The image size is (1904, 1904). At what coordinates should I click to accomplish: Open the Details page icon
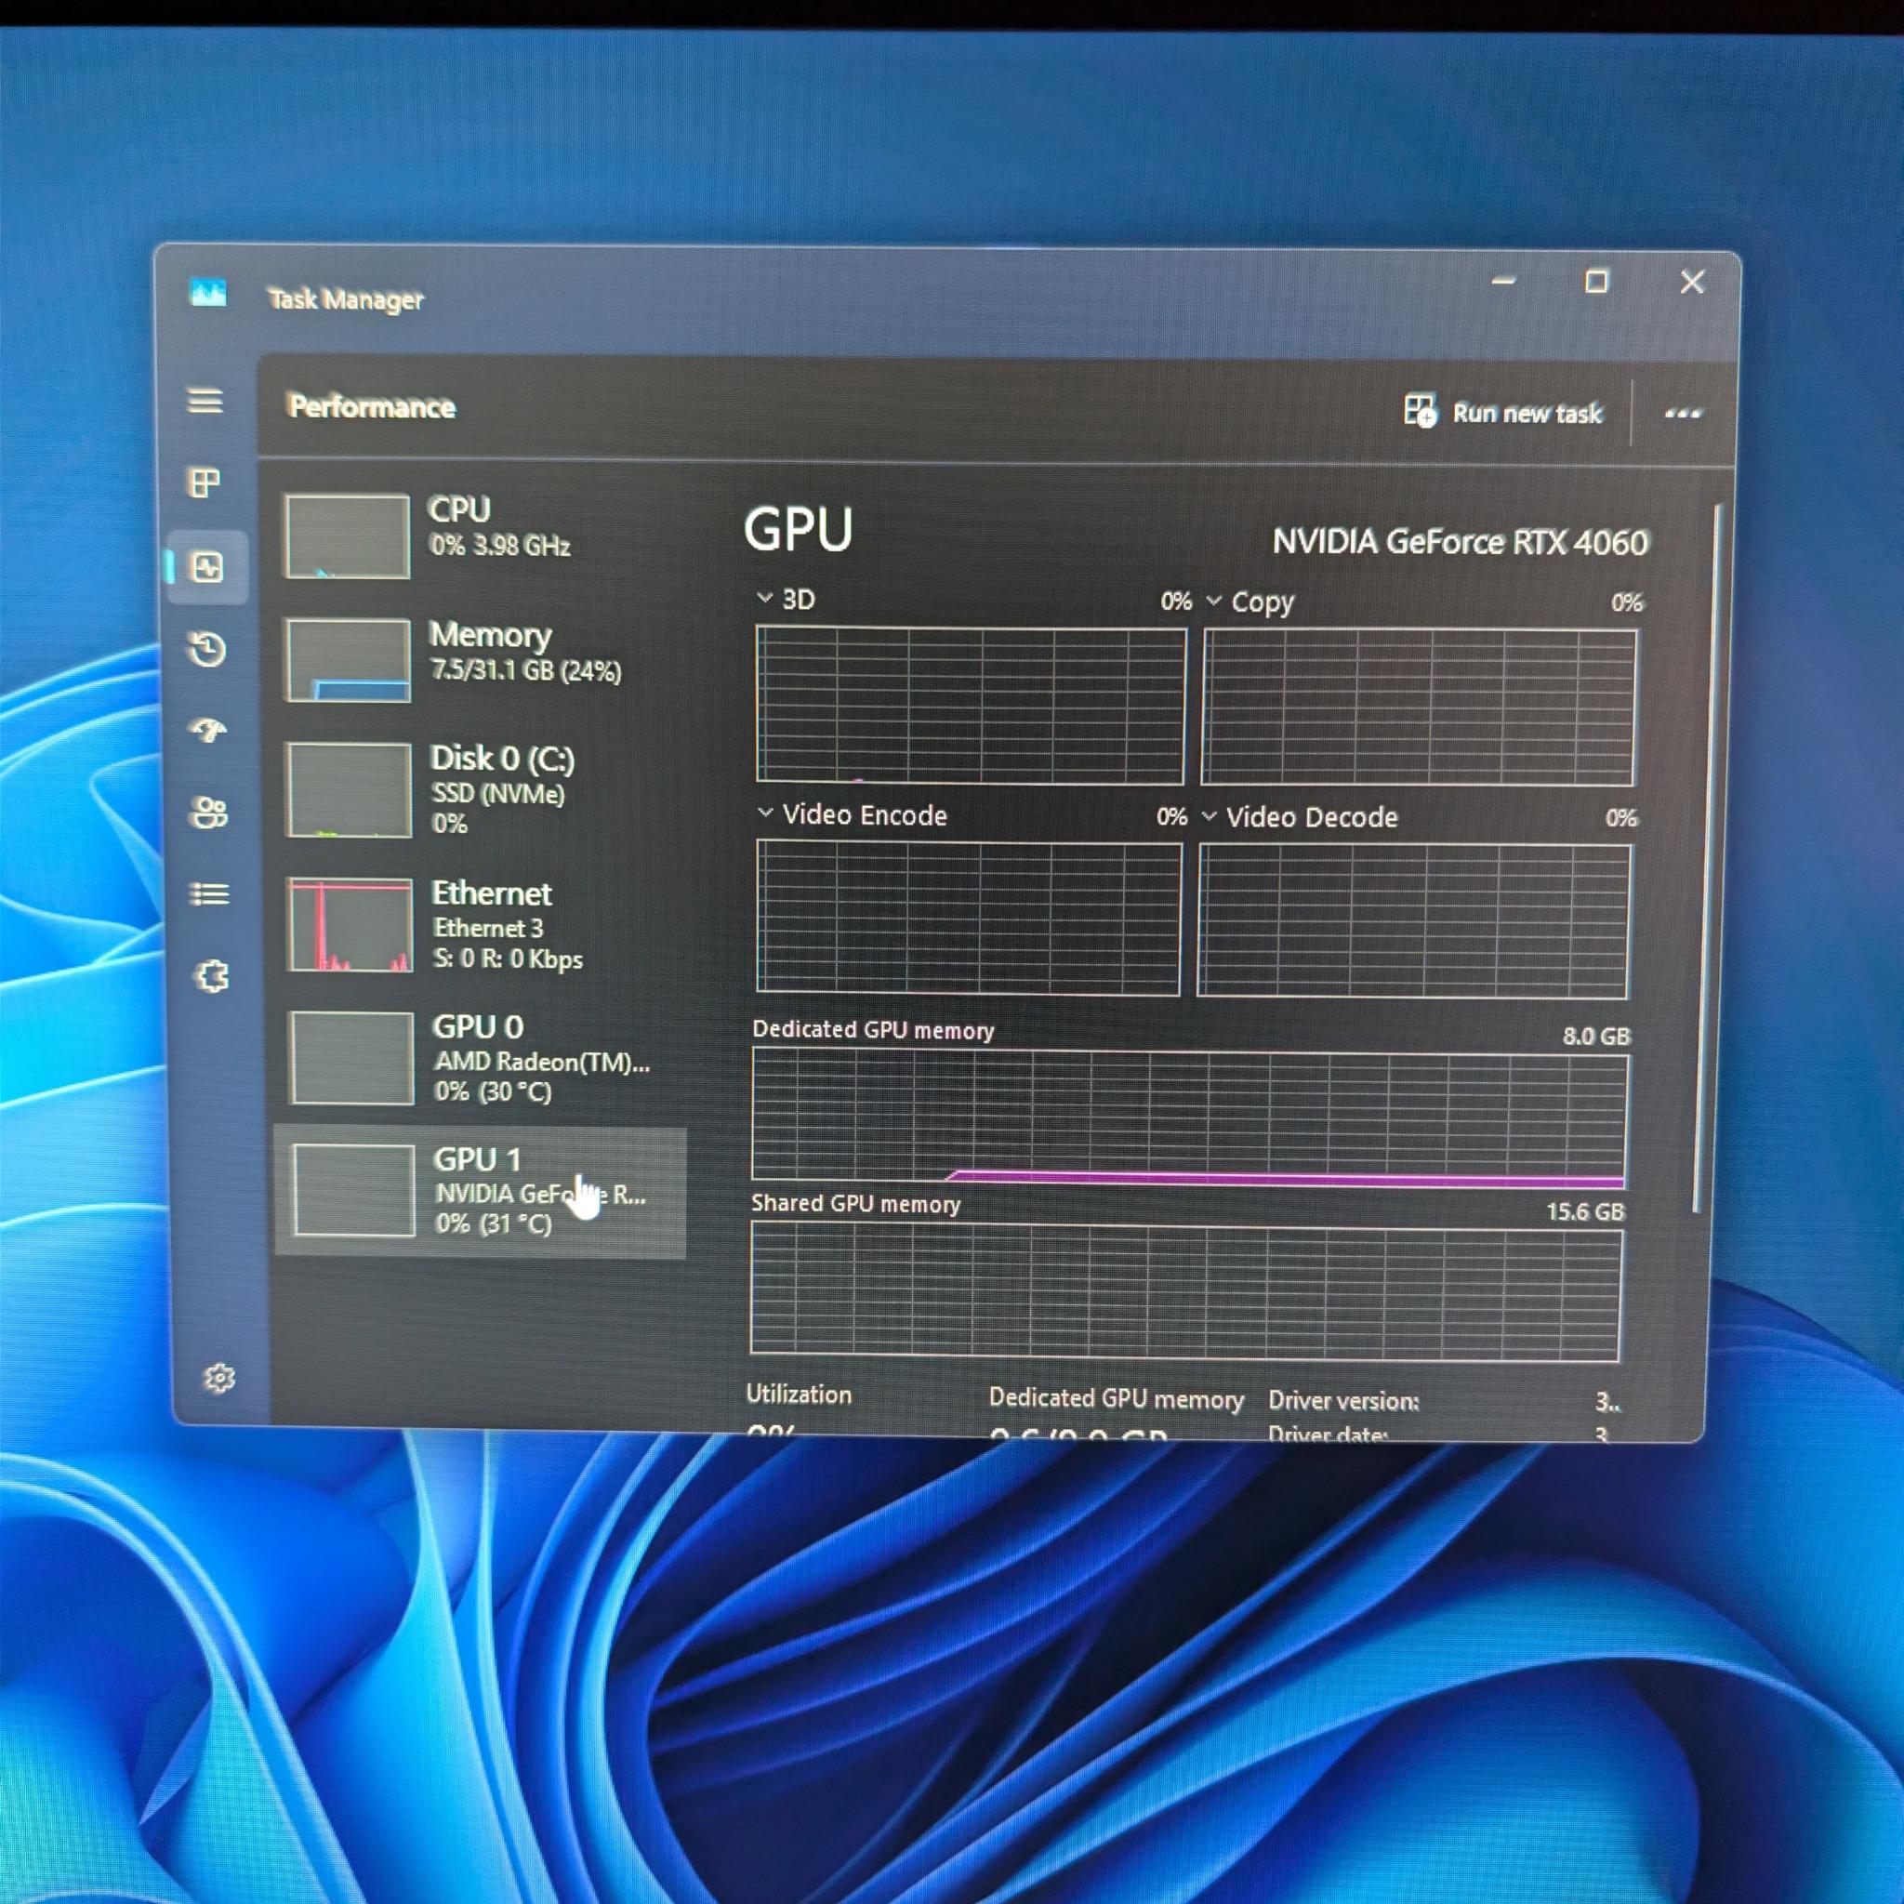[209, 893]
